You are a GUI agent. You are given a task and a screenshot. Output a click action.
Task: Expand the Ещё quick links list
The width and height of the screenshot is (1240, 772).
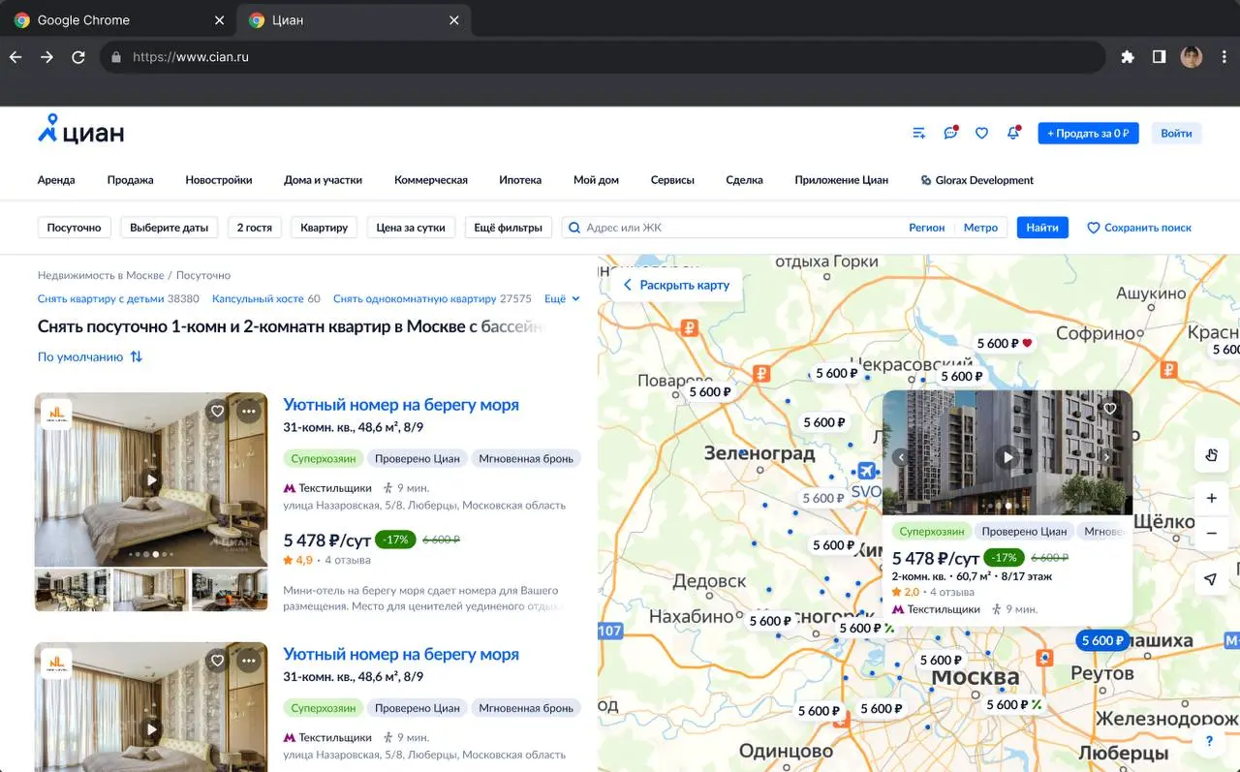tap(562, 299)
